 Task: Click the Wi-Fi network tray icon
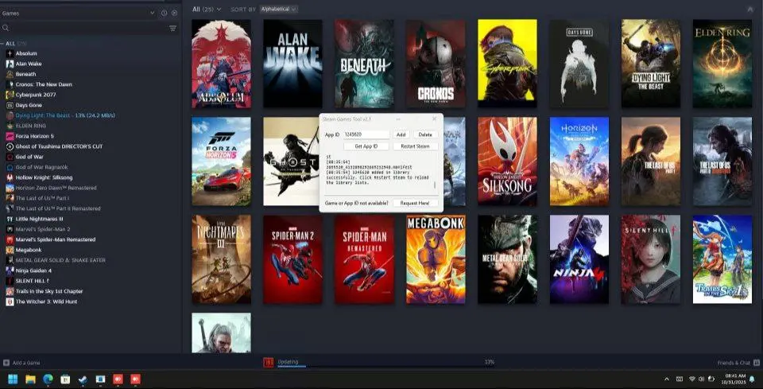692,379
